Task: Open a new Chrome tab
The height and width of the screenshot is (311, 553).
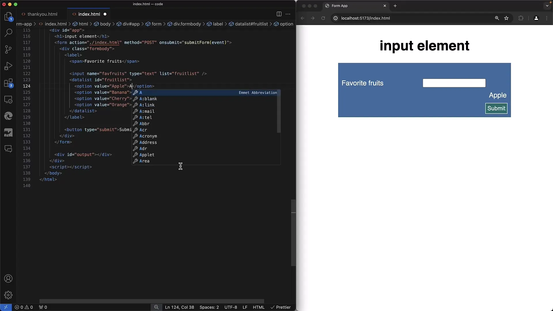Action: click(x=395, y=6)
